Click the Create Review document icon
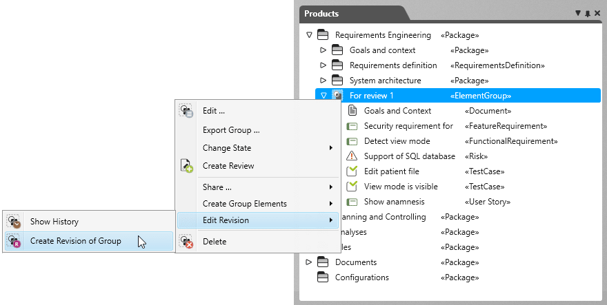This screenshot has height=305, width=607. tap(187, 166)
